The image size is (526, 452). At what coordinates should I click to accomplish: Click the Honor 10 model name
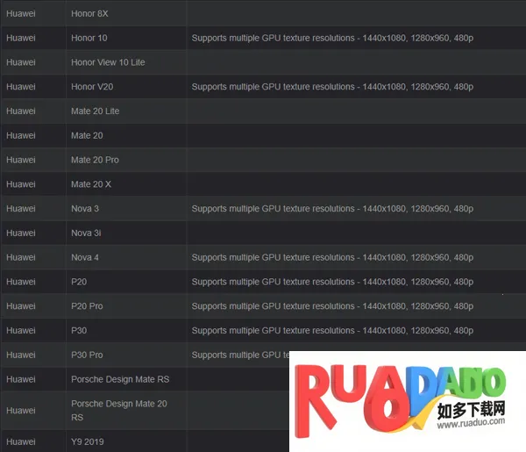[89, 39]
